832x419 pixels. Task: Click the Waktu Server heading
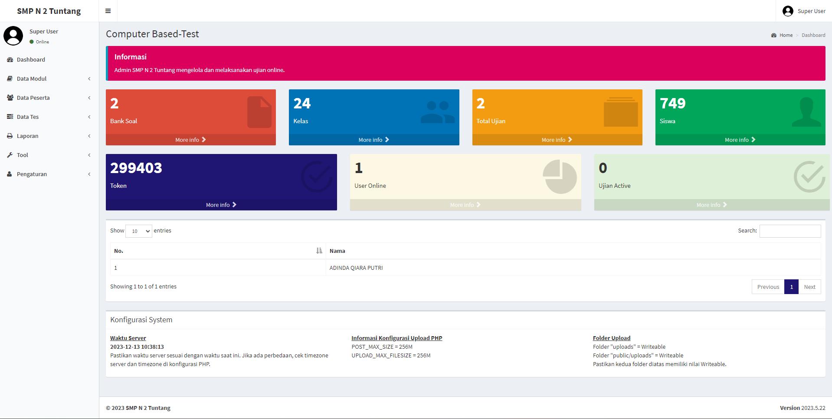[x=128, y=338]
